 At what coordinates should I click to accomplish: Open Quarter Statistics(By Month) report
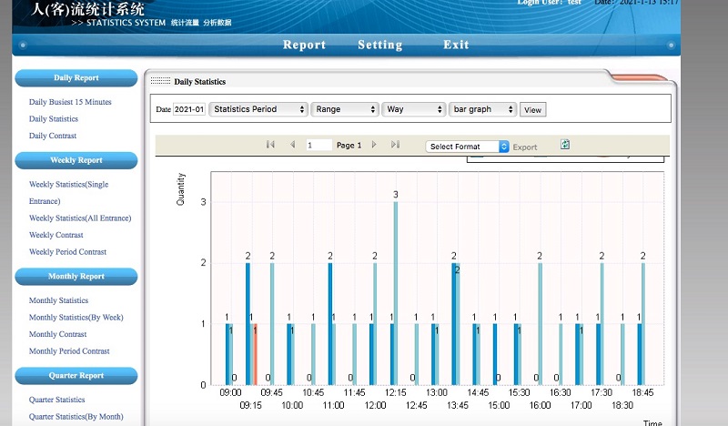76,417
